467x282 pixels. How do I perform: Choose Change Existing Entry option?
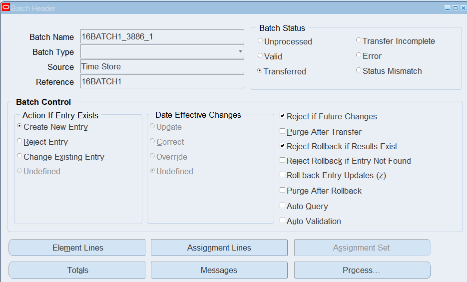pos(19,157)
